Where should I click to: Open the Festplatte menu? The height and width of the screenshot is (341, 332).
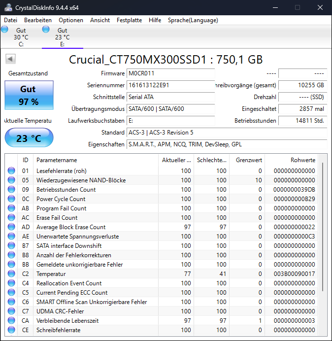(129, 20)
